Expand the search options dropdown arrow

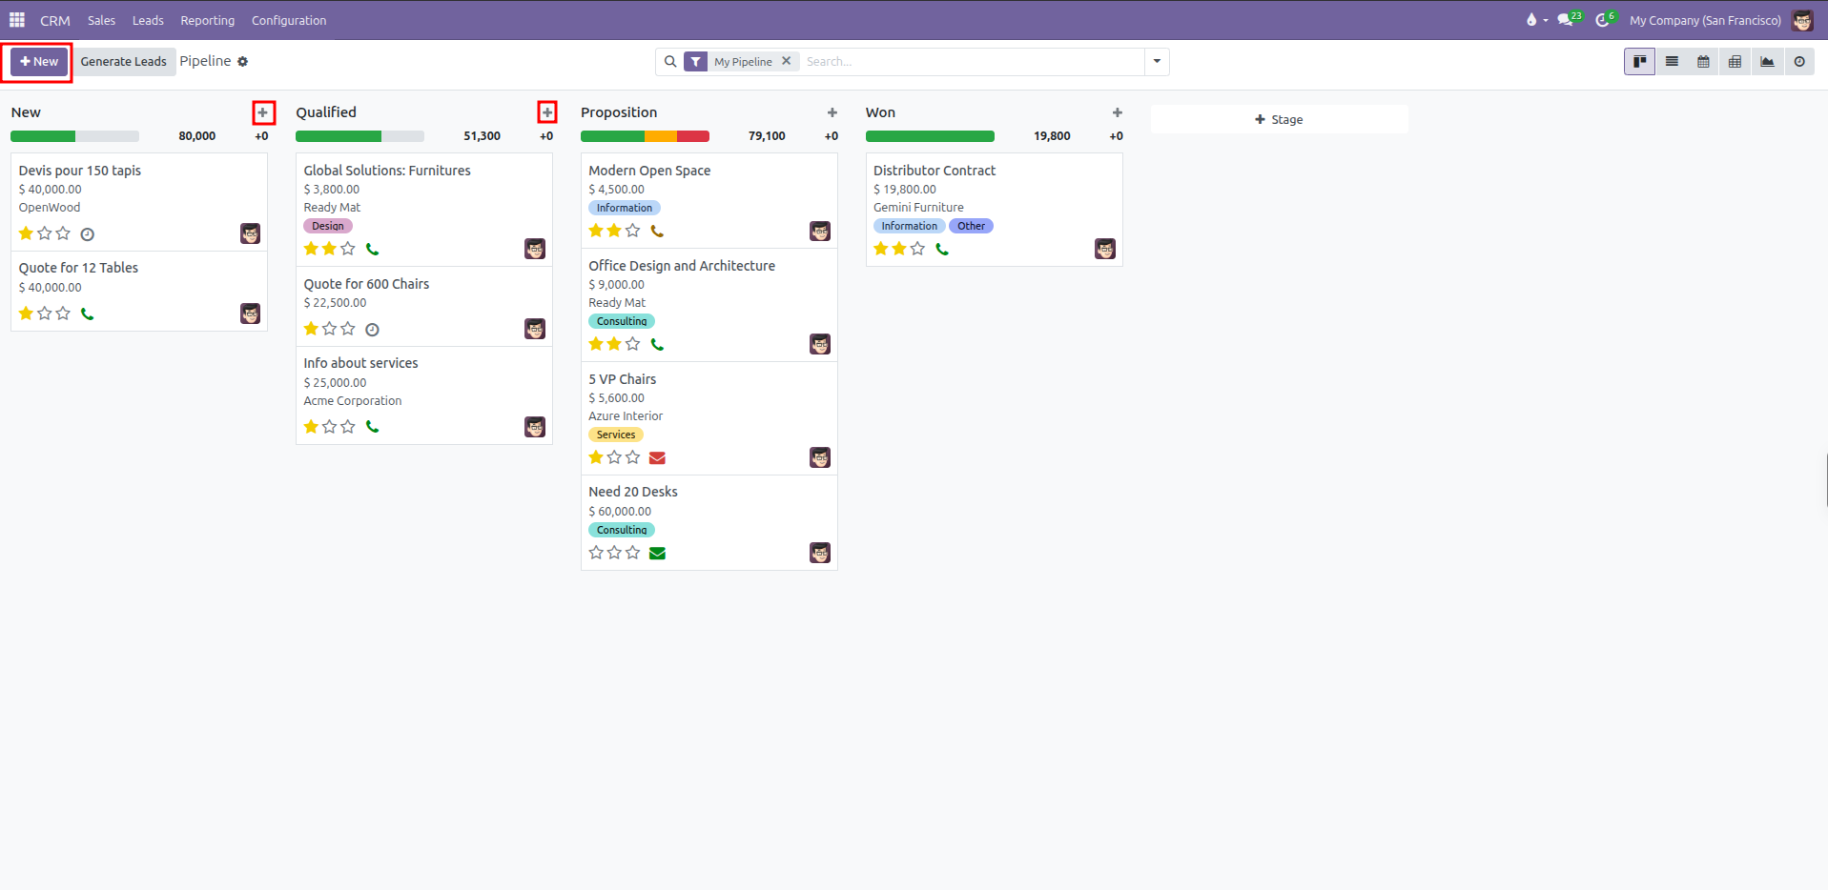(x=1157, y=62)
